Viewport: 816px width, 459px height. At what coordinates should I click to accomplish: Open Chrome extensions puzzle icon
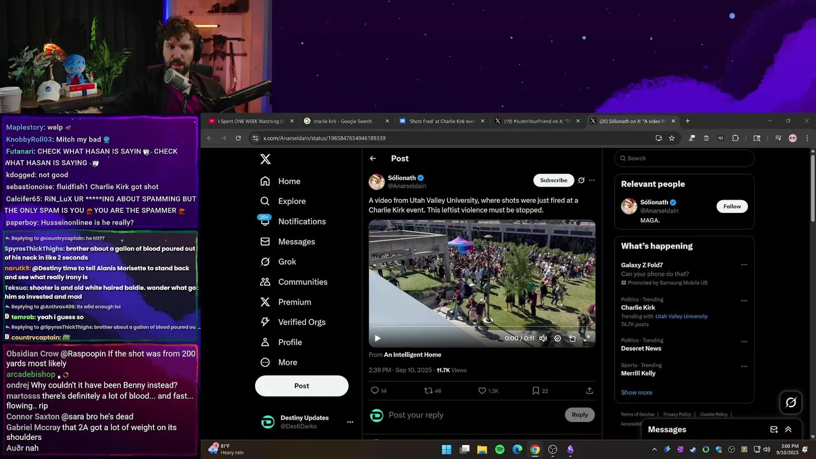point(735,138)
